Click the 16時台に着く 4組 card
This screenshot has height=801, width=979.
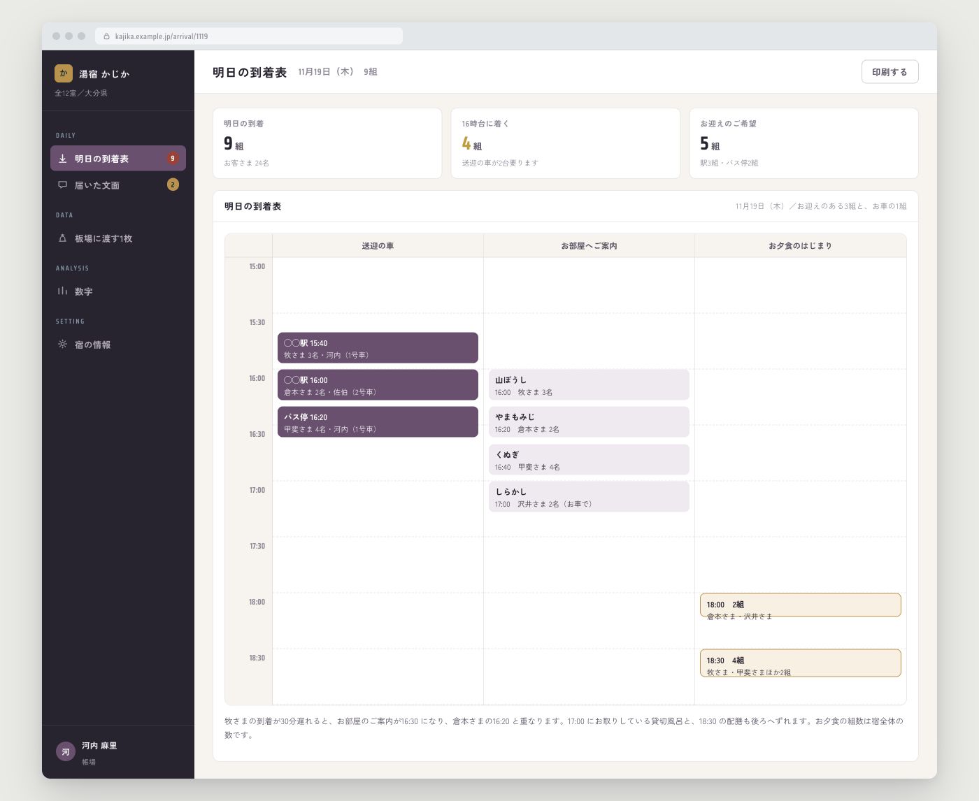[566, 143]
